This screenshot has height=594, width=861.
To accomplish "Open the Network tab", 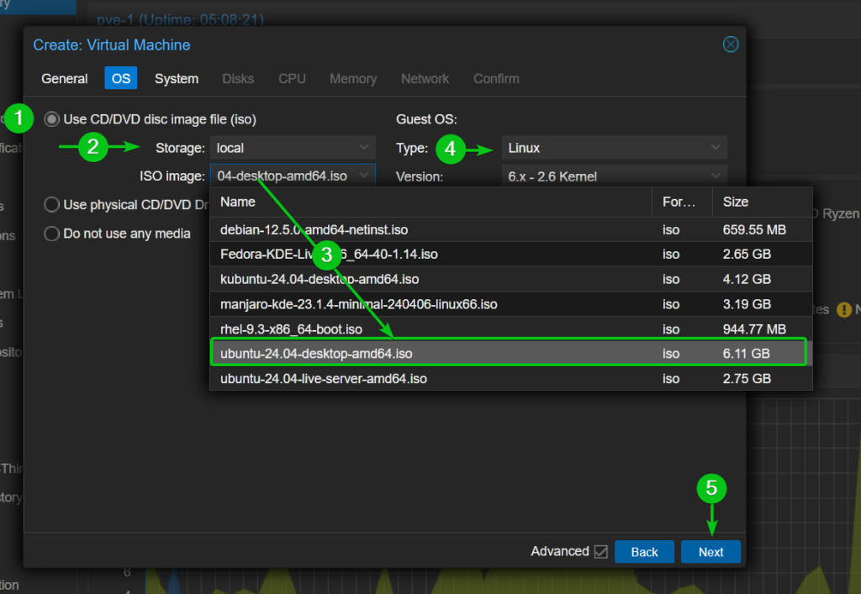I will click(x=425, y=78).
